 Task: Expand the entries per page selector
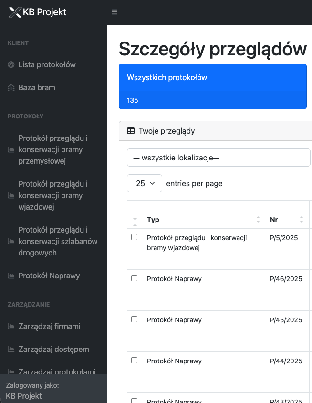click(x=145, y=183)
